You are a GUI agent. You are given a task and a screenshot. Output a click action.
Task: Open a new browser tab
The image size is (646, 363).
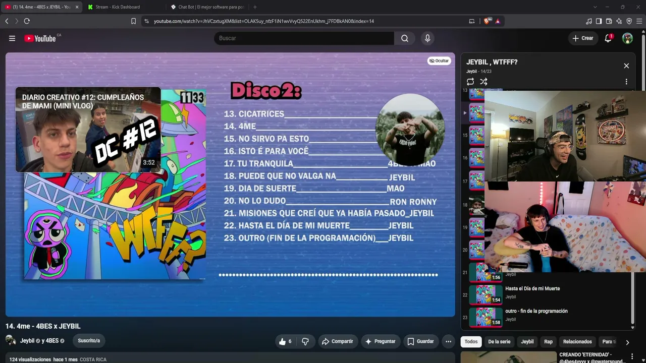pos(255,7)
